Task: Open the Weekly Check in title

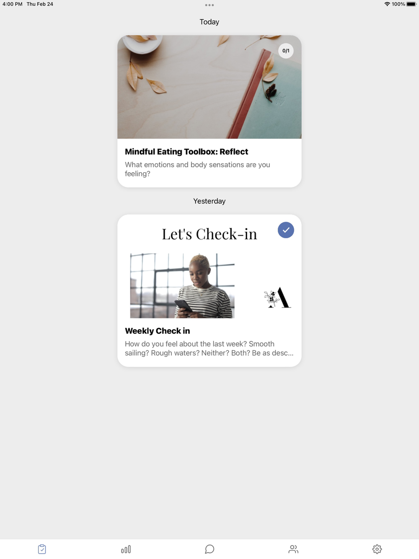Action: 158,331
